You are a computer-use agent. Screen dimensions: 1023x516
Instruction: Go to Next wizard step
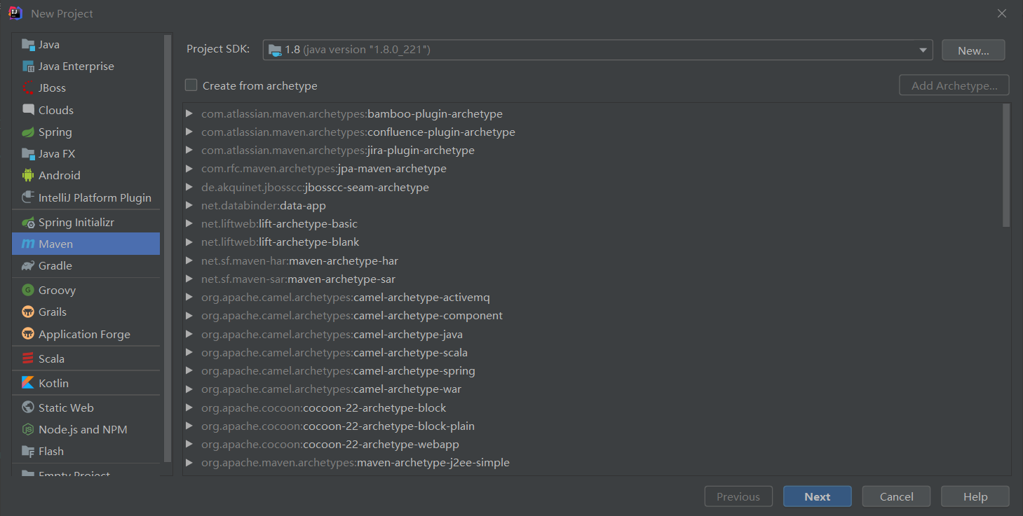click(818, 496)
